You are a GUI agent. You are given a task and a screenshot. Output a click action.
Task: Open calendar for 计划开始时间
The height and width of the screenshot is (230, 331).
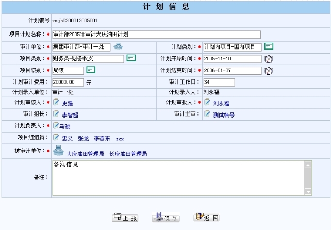tap(268, 58)
